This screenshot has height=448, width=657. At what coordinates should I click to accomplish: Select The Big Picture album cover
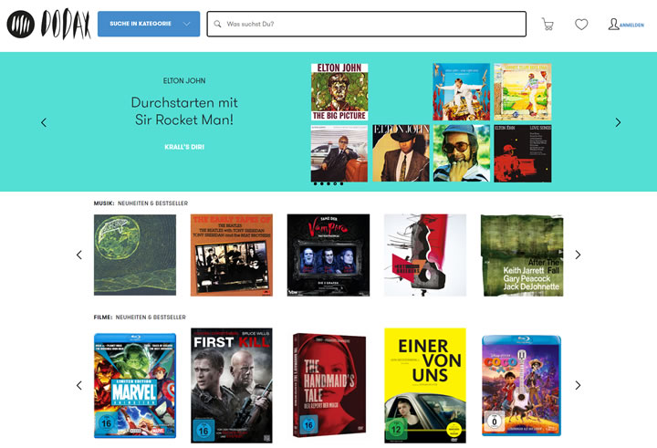point(339,92)
